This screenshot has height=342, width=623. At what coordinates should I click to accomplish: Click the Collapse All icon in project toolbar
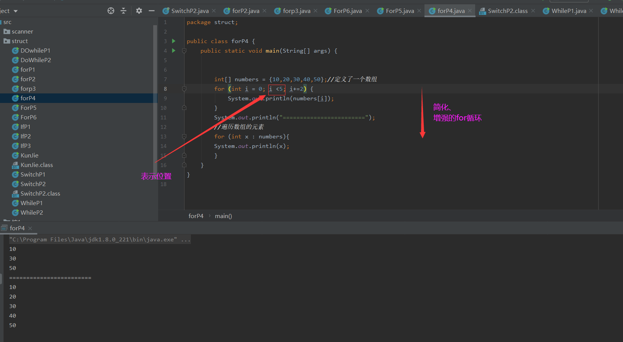tap(123, 11)
